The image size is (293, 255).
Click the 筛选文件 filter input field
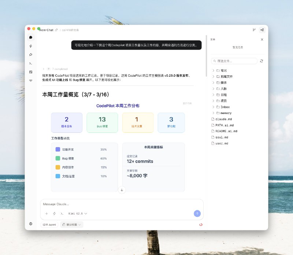tap(234, 61)
